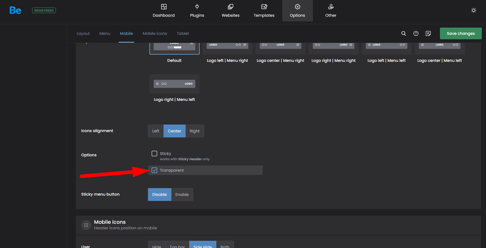The width and height of the screenshot is (486, 248).
Task: Set Icons alignment to Right
Action: pos(195,131)
